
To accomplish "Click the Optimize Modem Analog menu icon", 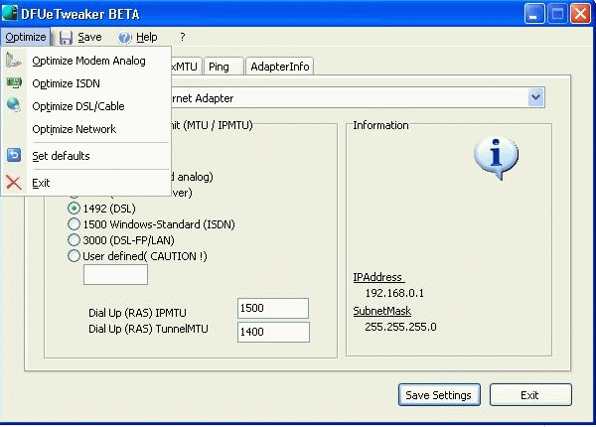I will click(13, 60).
